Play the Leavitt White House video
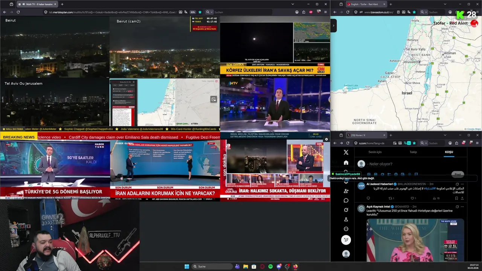482x271 pixels. coord(415,240)
